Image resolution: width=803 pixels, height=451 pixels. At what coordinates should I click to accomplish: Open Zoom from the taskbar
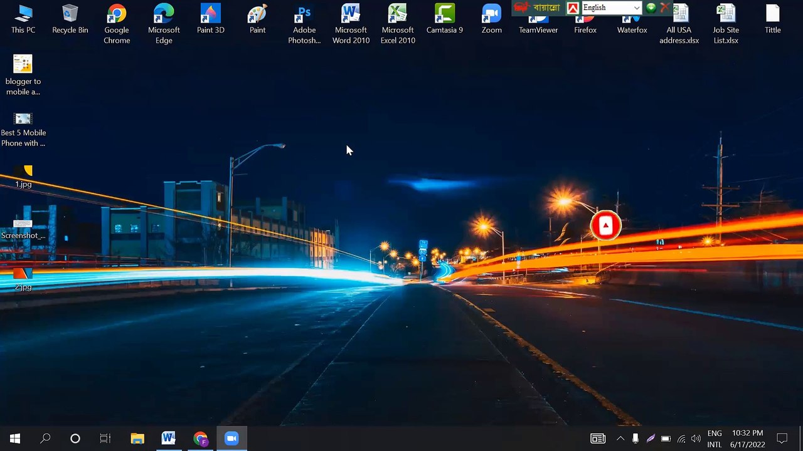click(x=231, y=438)
